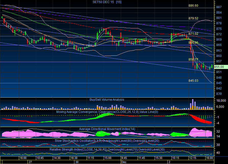The width and height of the screenshot is (228, 164).
Task: Click the date label 30 on the date axis
Action: coord(77,162)
